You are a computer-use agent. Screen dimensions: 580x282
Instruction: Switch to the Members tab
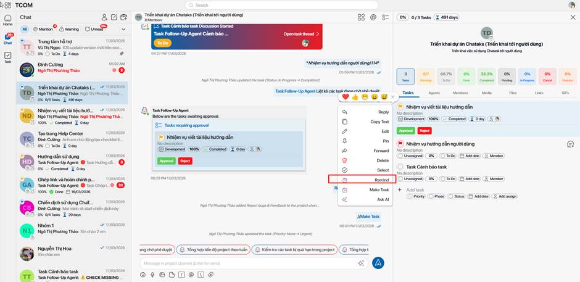460,93
